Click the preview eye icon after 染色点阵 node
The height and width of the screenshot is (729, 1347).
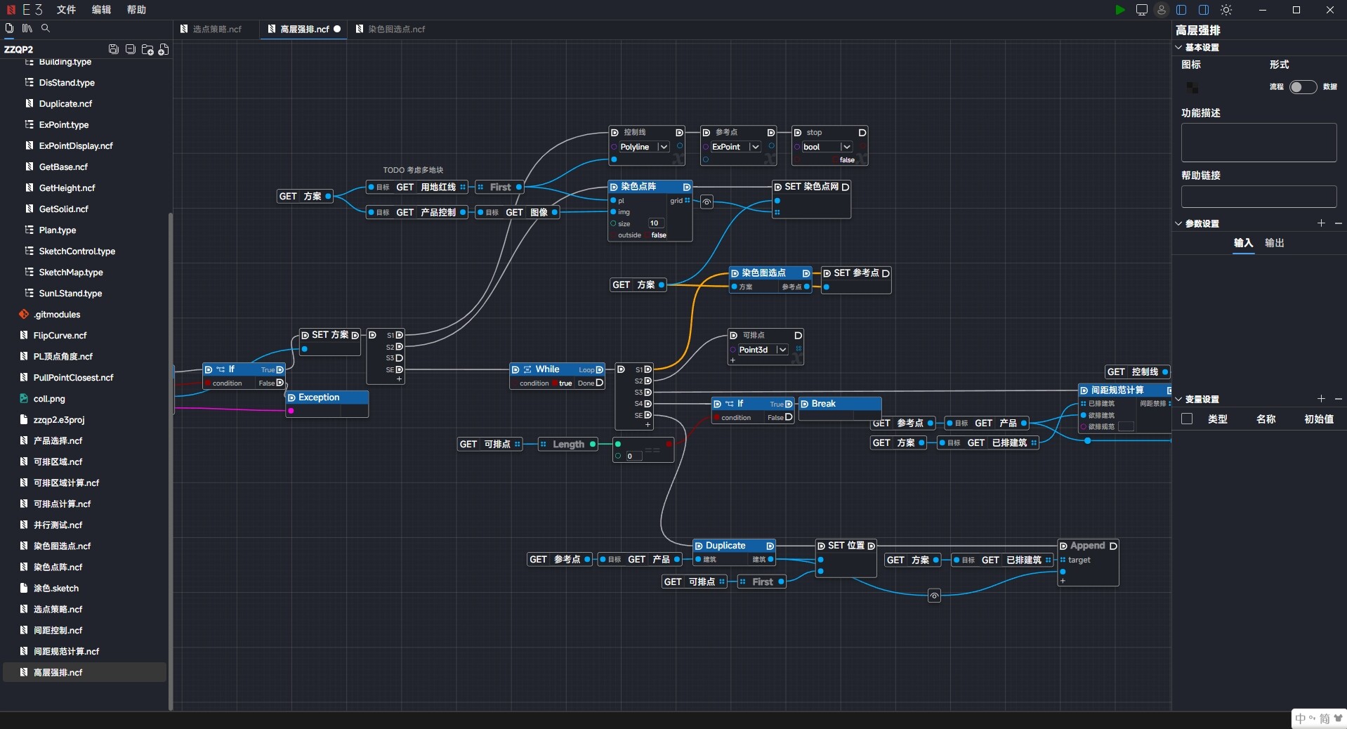707,202
